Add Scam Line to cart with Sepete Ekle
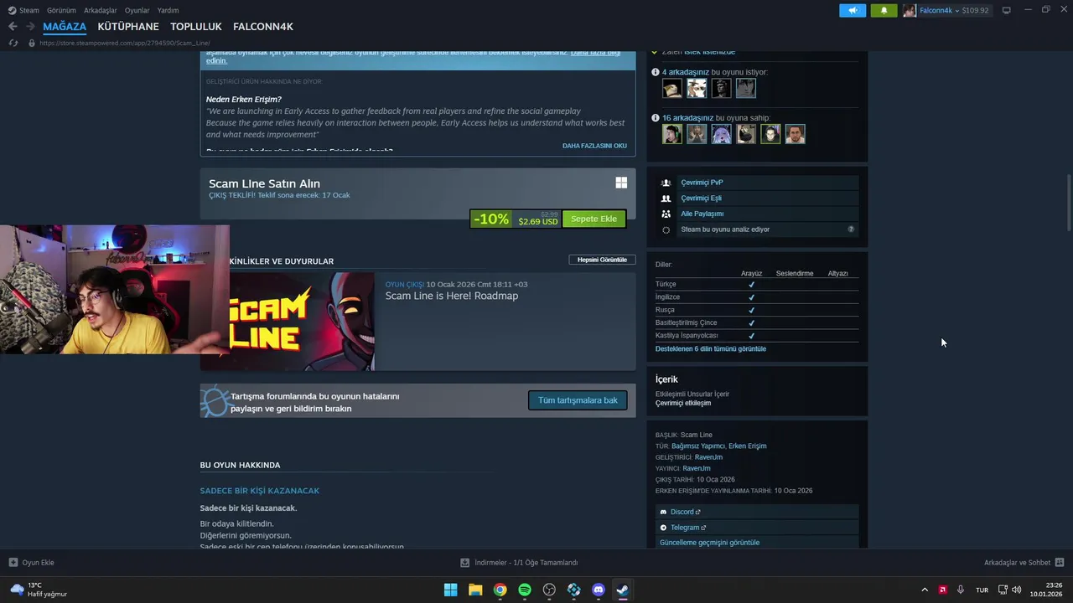Viewport: 1073px width, 603px height. (594, 219)
